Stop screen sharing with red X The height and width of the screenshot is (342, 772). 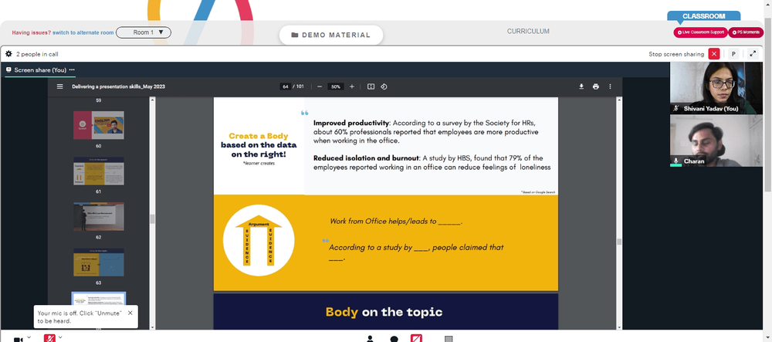coord(714,54)
